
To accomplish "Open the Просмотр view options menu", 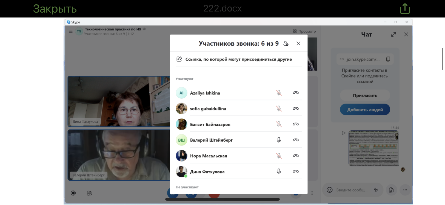I will pos(304,31).
